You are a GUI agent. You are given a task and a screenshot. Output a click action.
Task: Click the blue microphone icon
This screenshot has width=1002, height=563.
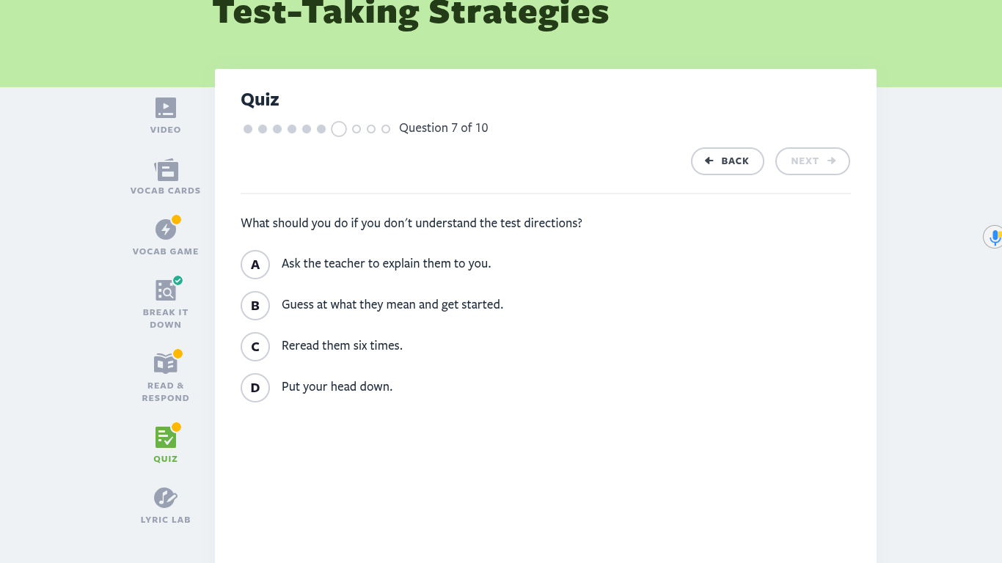tap(995, 237)
